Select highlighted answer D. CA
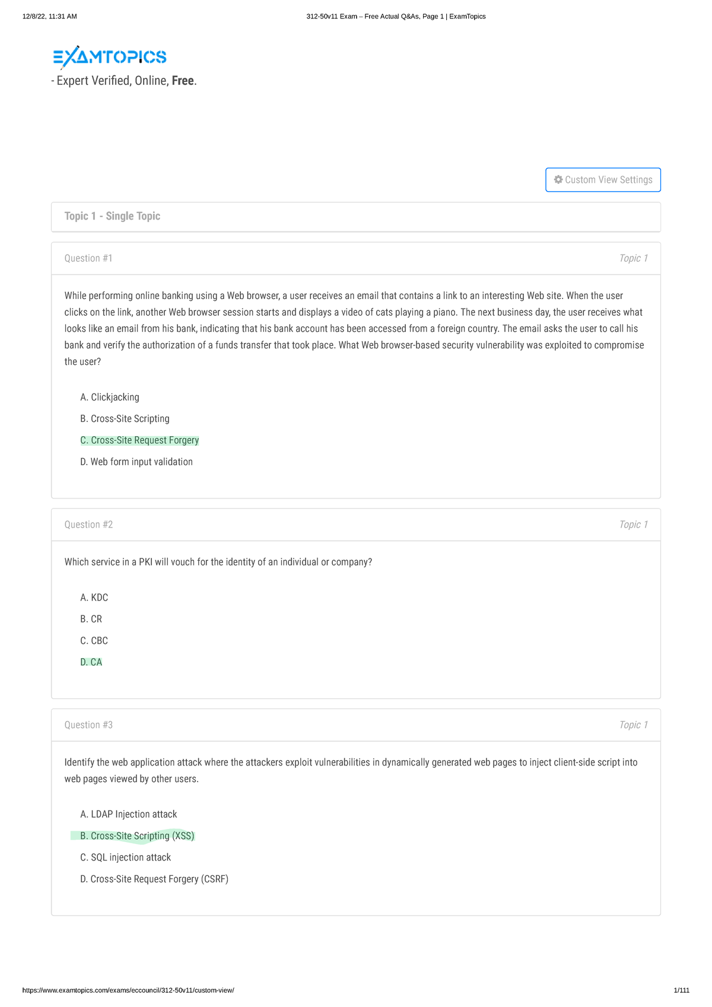This screenshot has width=712, height=1007. click(x=91, y=662)
